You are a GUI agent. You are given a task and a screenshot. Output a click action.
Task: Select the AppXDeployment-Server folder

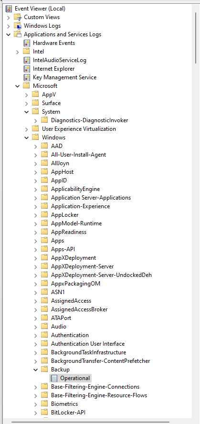click(x=83, y=266)
